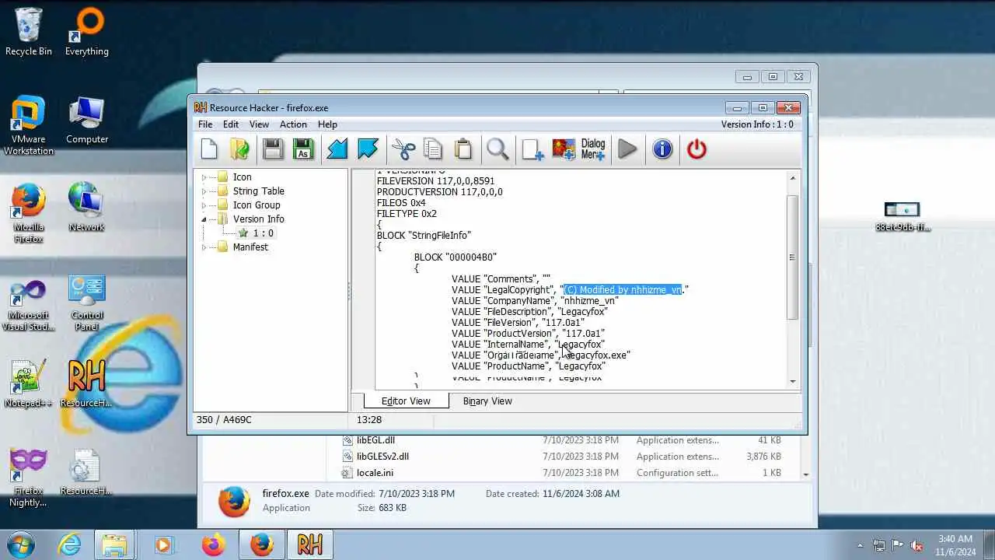Select the Icon folder in the tree
The height and width of the screenshot is (560, 995).
tap(234, 177)
